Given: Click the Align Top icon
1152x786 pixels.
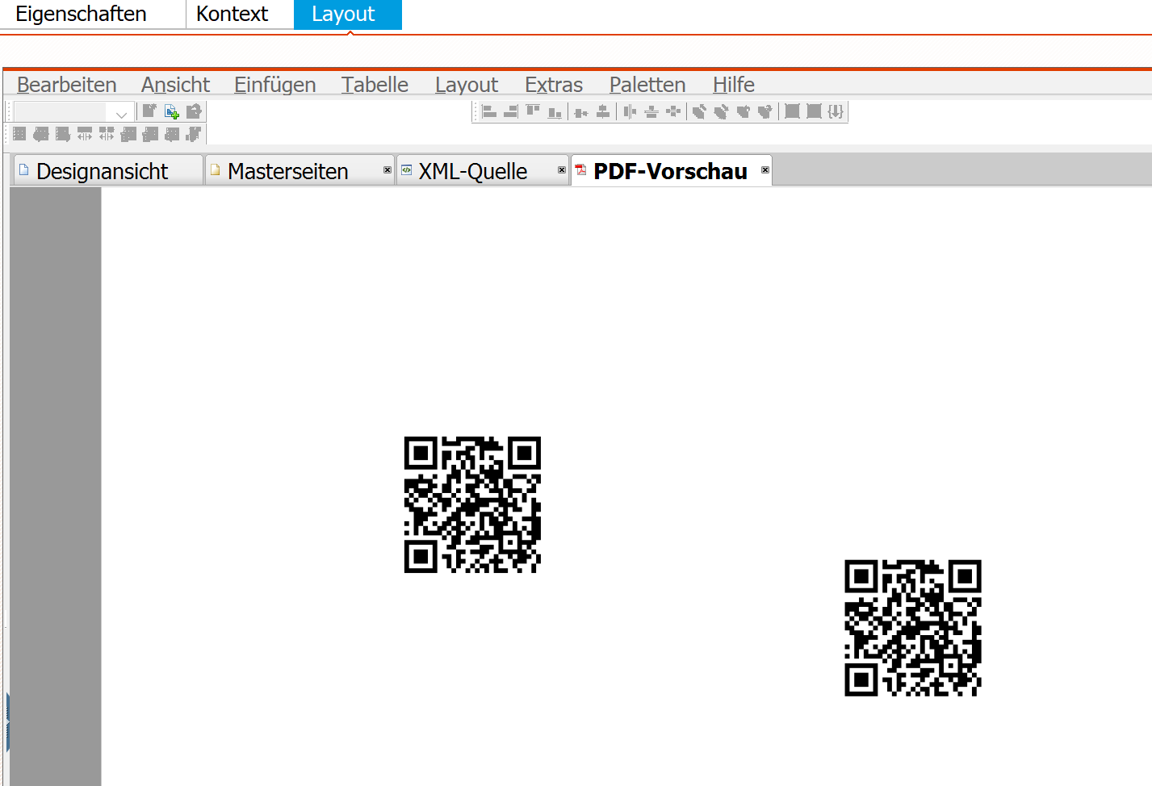Looking at the screenshot, I should pyautogui.click(x=533, y=111).
